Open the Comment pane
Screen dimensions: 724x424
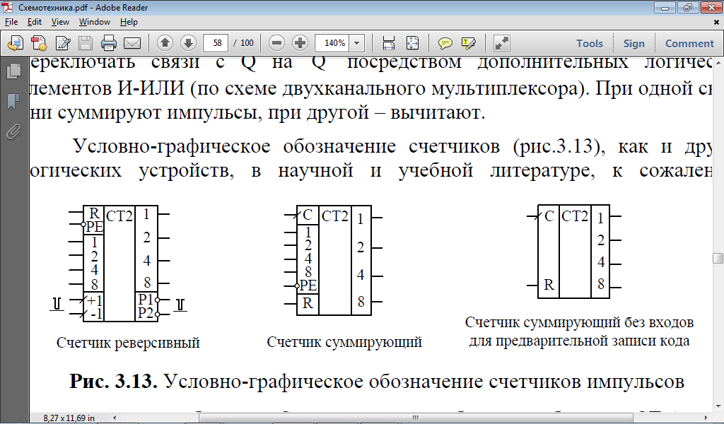pos(689,43)
